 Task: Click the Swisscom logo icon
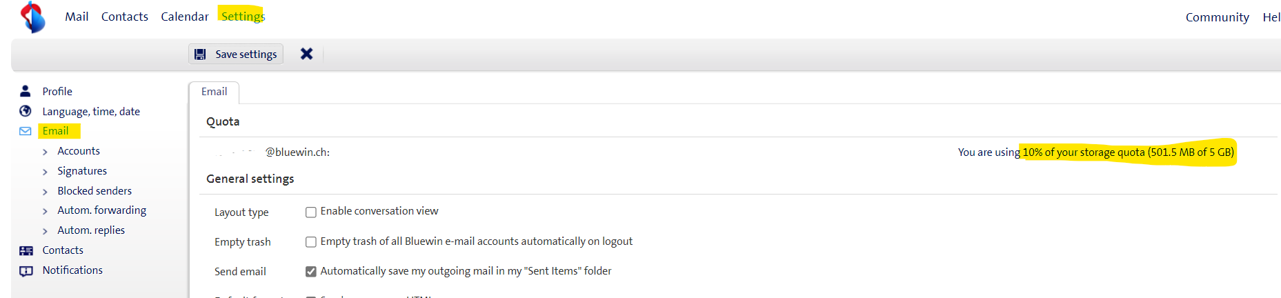pyautogui.click(x=32, y=17)
